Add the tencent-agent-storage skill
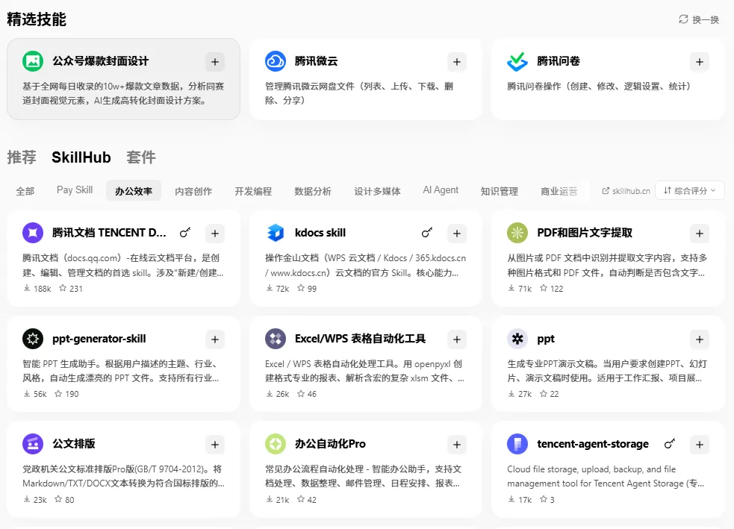This screenshot has width=734, height=529. tap(700, 445)
